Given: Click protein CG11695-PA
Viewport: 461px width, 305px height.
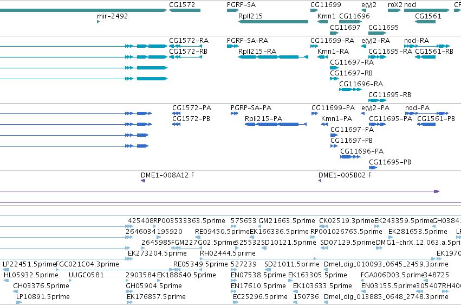Looking at the screenshot, I should [x=391, y=119].
